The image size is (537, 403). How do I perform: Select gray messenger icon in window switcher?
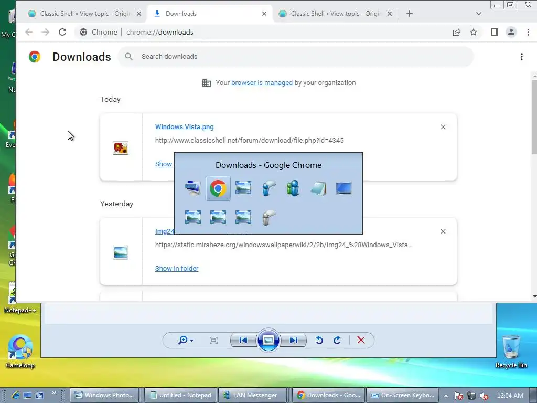pos(268,217)
